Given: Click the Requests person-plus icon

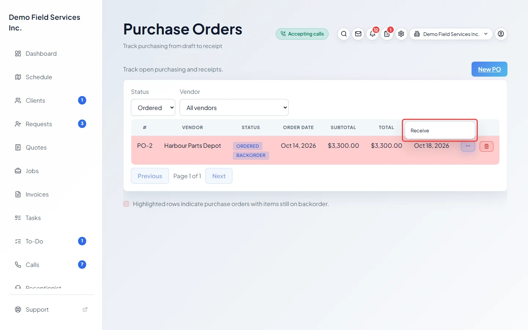Looking at the screenshot, I should coord(18,124).
